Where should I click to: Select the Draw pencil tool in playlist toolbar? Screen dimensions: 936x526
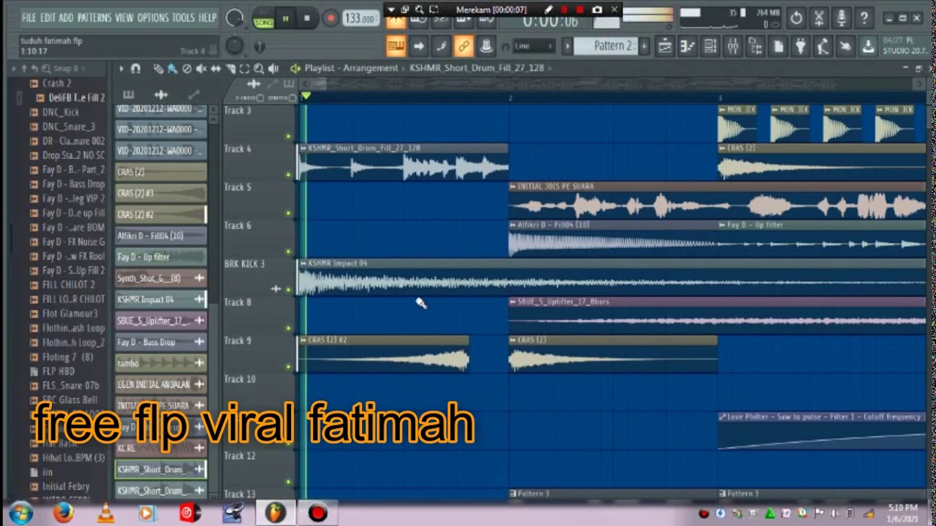[x=158, y=69]
